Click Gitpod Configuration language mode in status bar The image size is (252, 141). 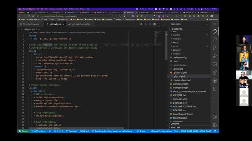161,131
